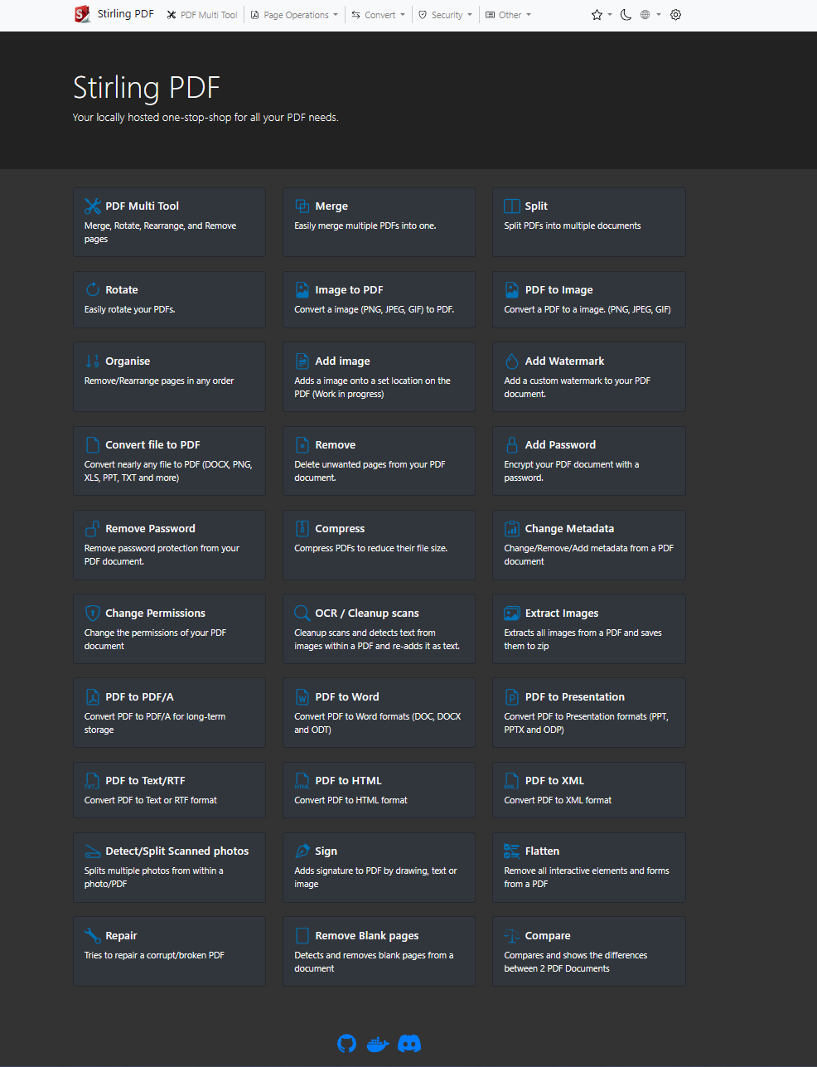Open the Other menu in navbar

[509, 15]
